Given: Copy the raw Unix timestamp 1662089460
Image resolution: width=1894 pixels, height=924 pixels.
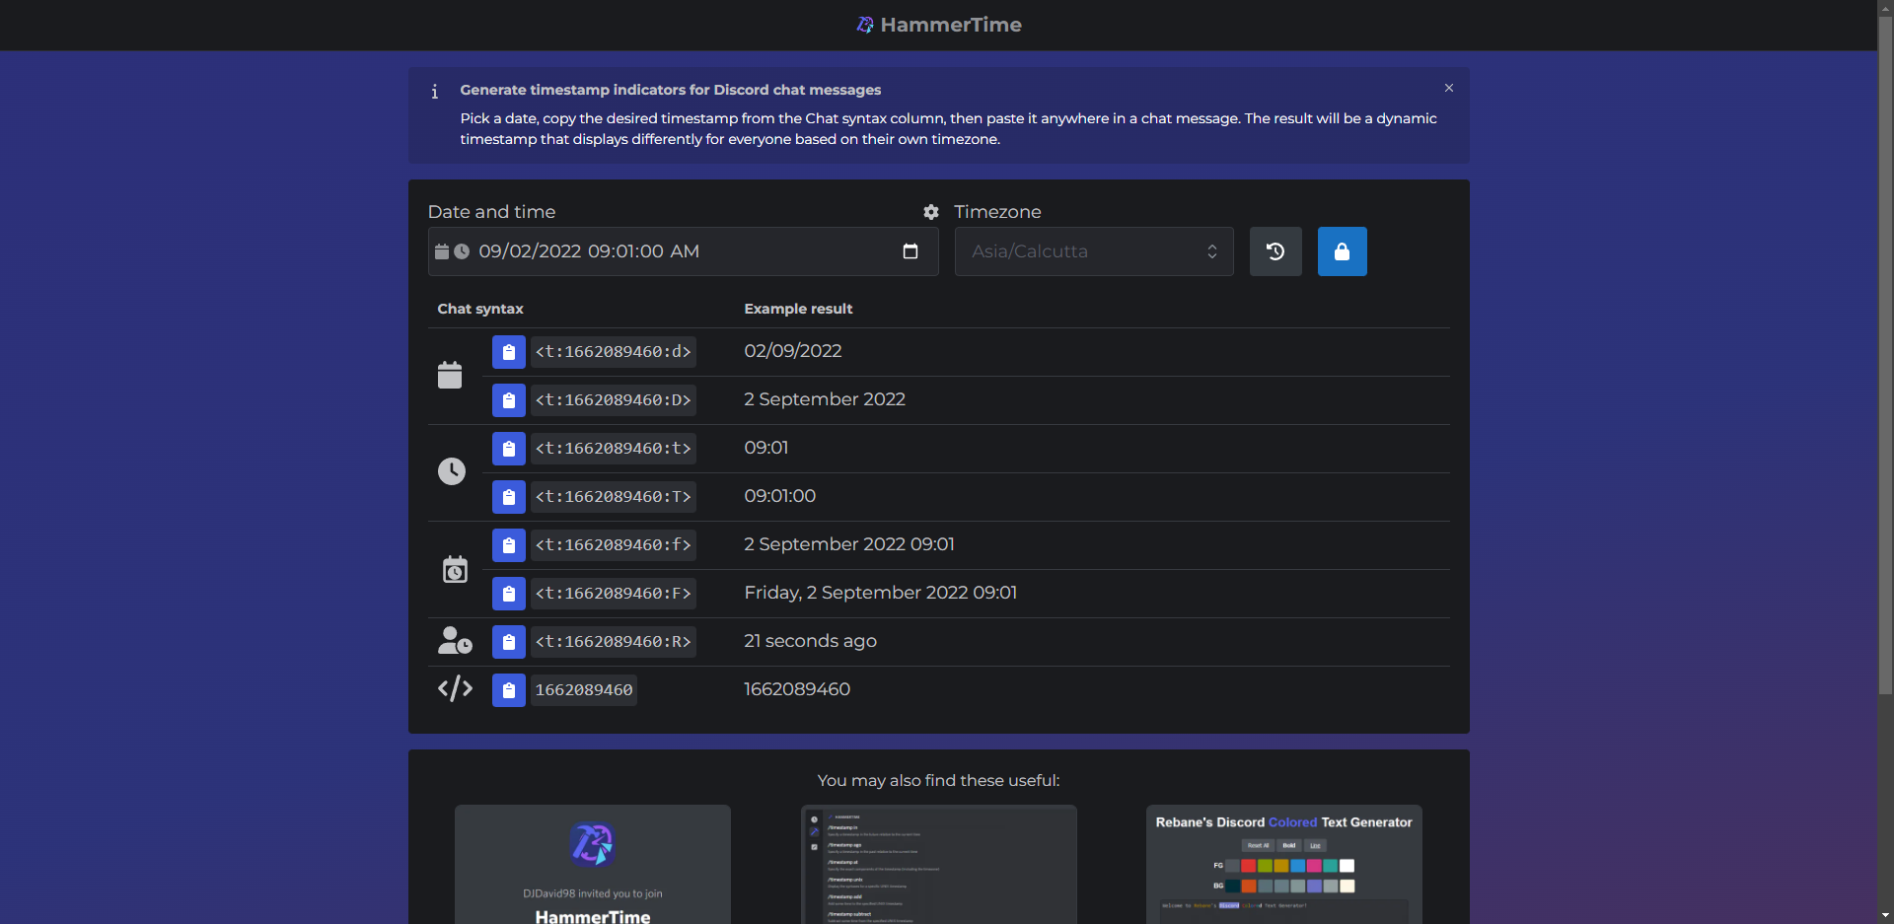Looking at the screenshot, I should point(508,690).
